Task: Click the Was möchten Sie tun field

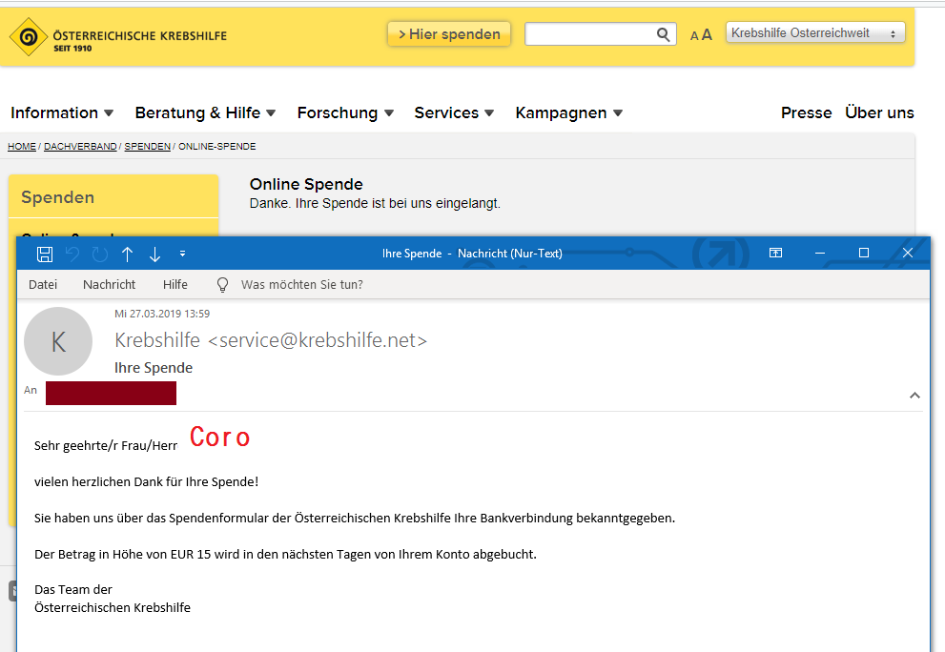Action: 302,284
